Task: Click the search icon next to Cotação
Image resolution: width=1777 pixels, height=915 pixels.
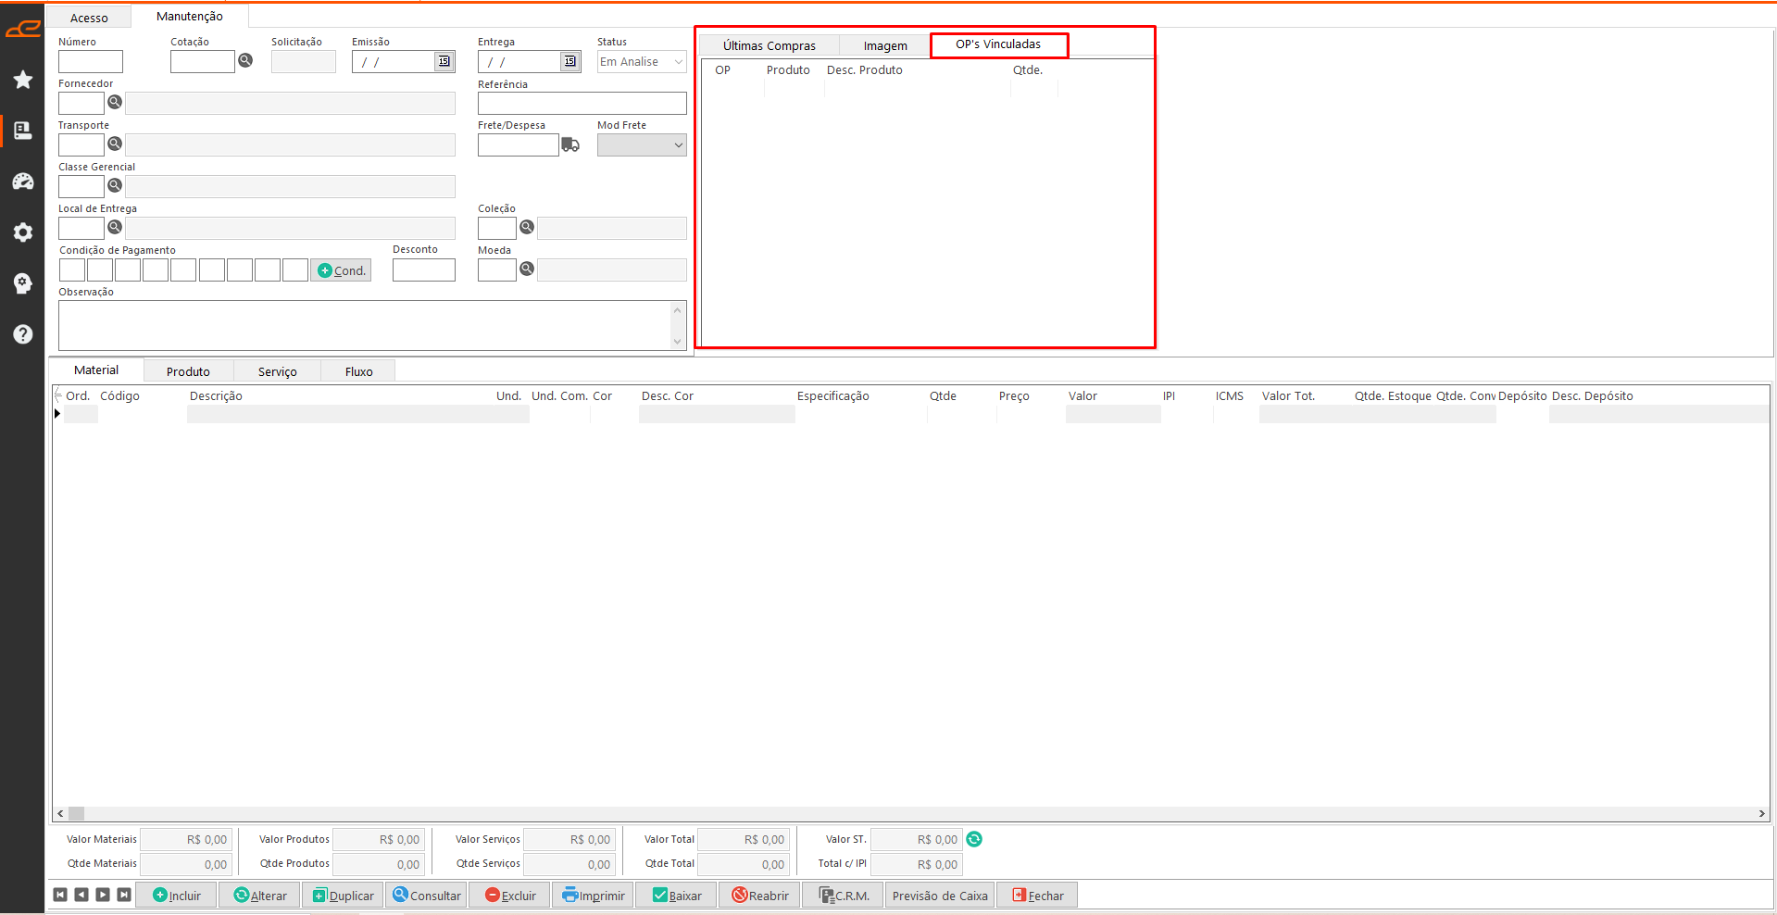Action: (x=245, y=61)
